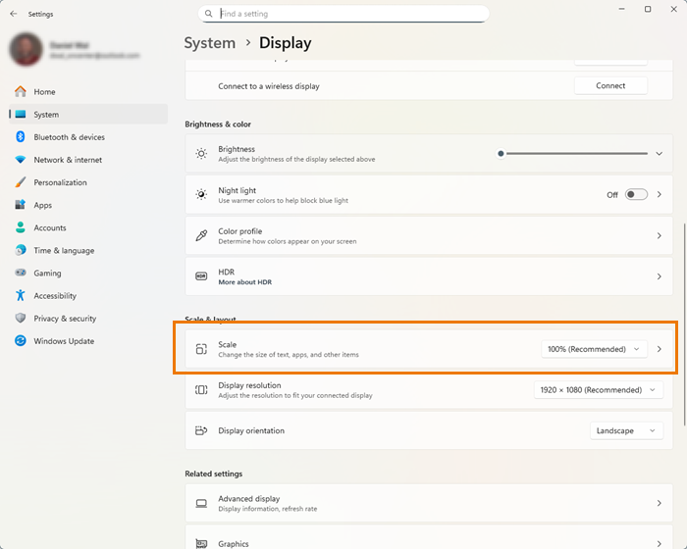Click the Windows Update refresh icon

pyautogui.click(x=21, y=340)
